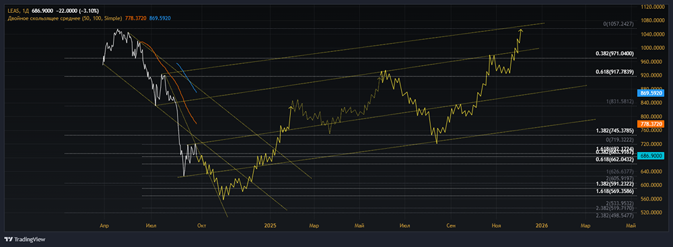The image size is (673, 247).
Task: Select the 0.618(917.7839) Fibonacci level label
Action: pyautogui.click(x=614, y=72)
